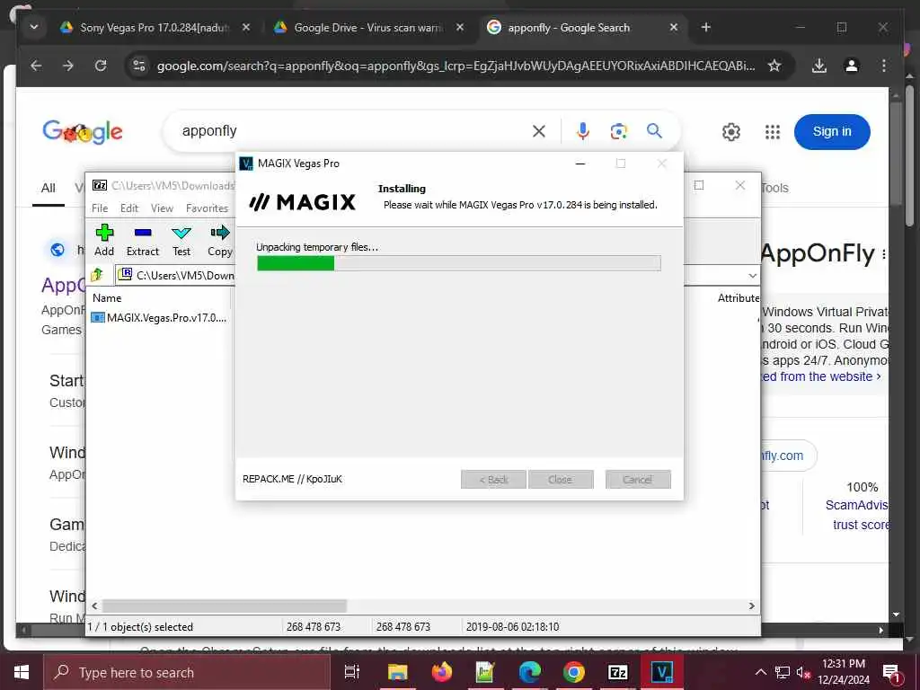Open Firefox from taskbar

point(442,672)
